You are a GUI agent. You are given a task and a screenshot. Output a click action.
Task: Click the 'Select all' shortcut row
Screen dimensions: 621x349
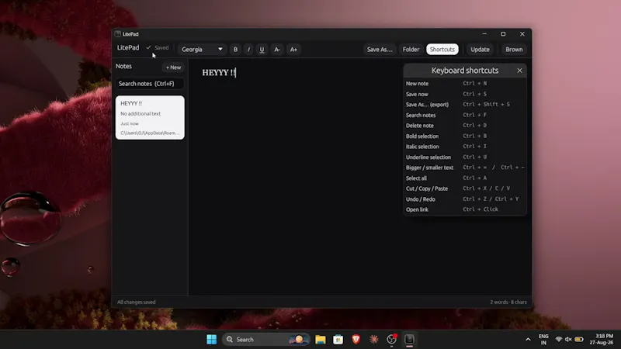[464, 178]
